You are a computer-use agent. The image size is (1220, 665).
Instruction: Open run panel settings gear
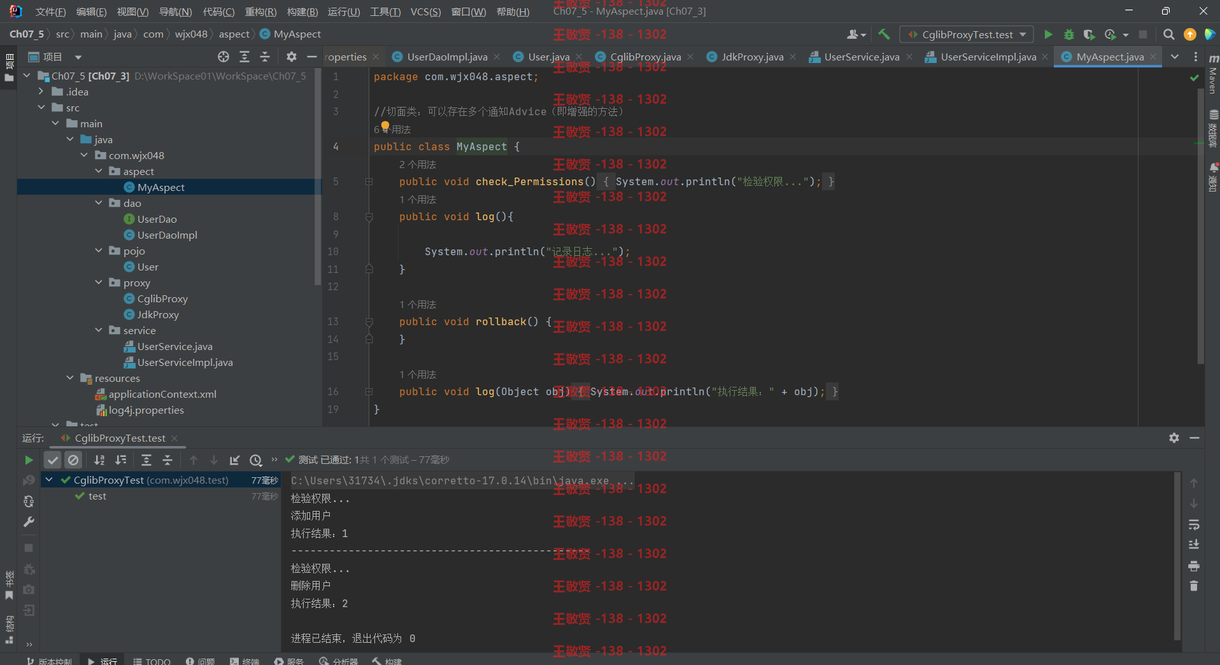[x=1174, y=438]
